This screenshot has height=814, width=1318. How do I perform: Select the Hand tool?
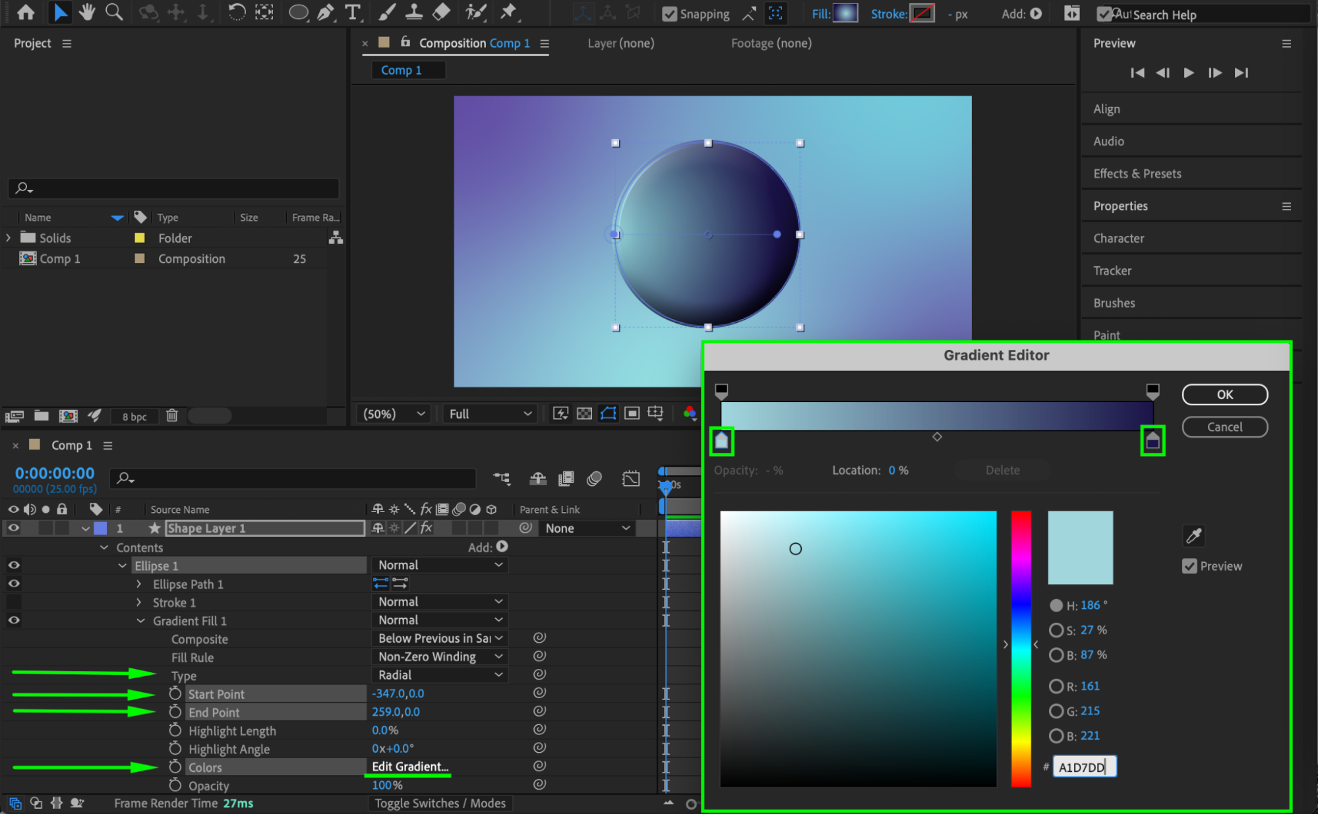coord(86,12)
